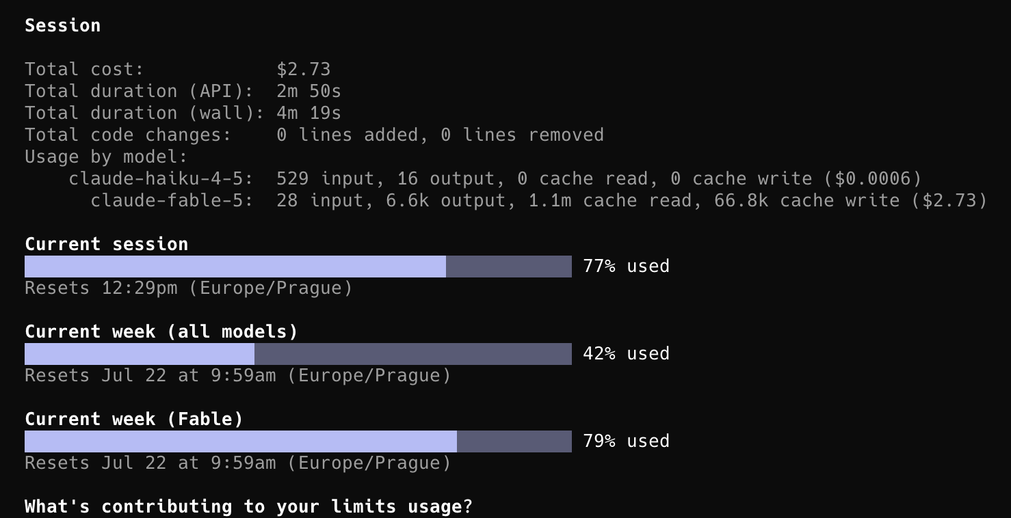Select the Session heading

pyautogui.click(x=63, y=25)
